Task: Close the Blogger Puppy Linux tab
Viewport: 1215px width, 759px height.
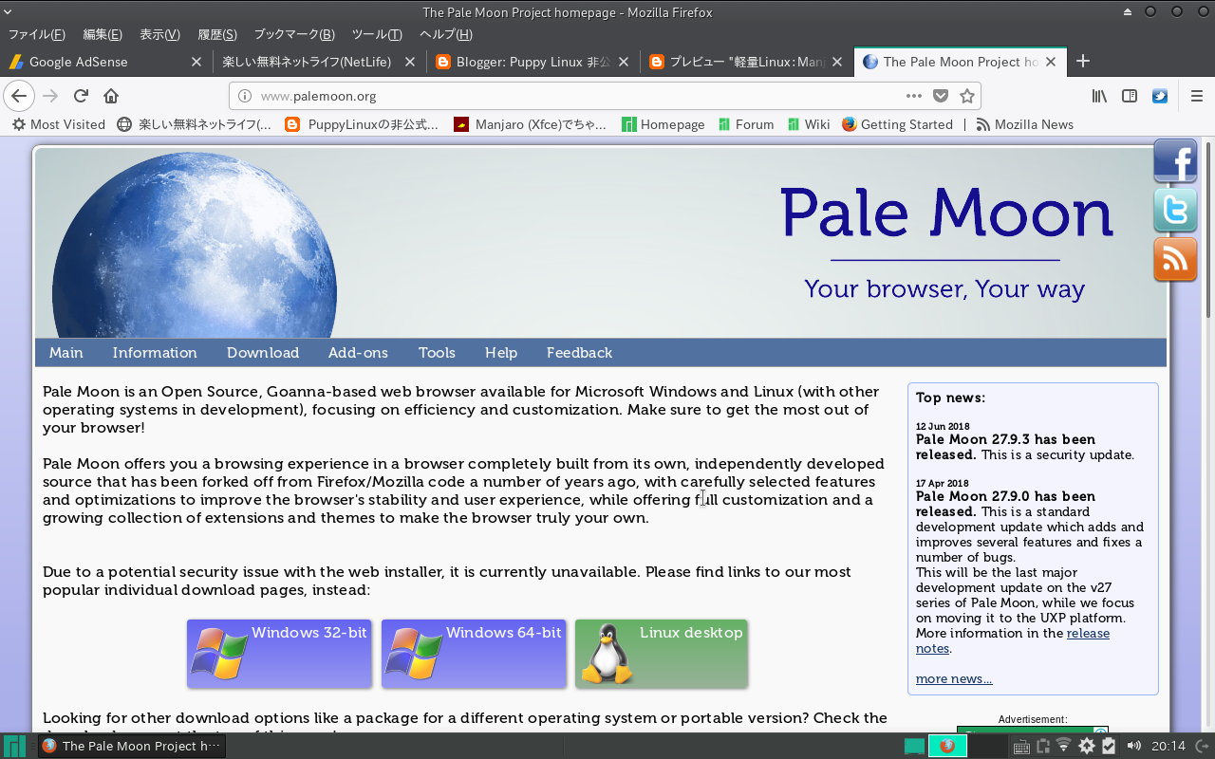Action: tap(624, 62)
